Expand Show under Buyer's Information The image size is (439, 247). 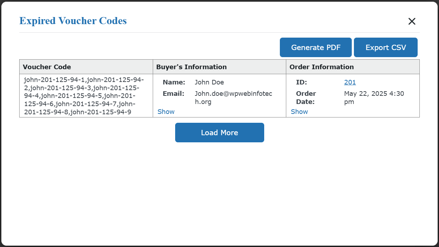click(x=166, y=112)
